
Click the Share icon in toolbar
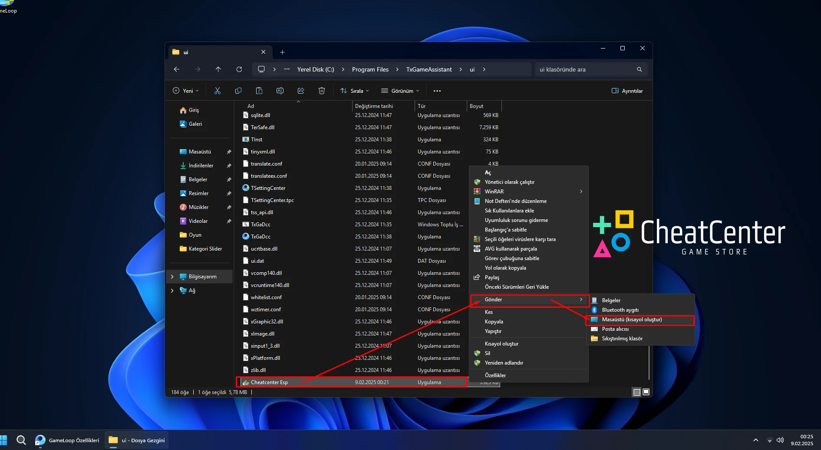(x=301, y=91)
